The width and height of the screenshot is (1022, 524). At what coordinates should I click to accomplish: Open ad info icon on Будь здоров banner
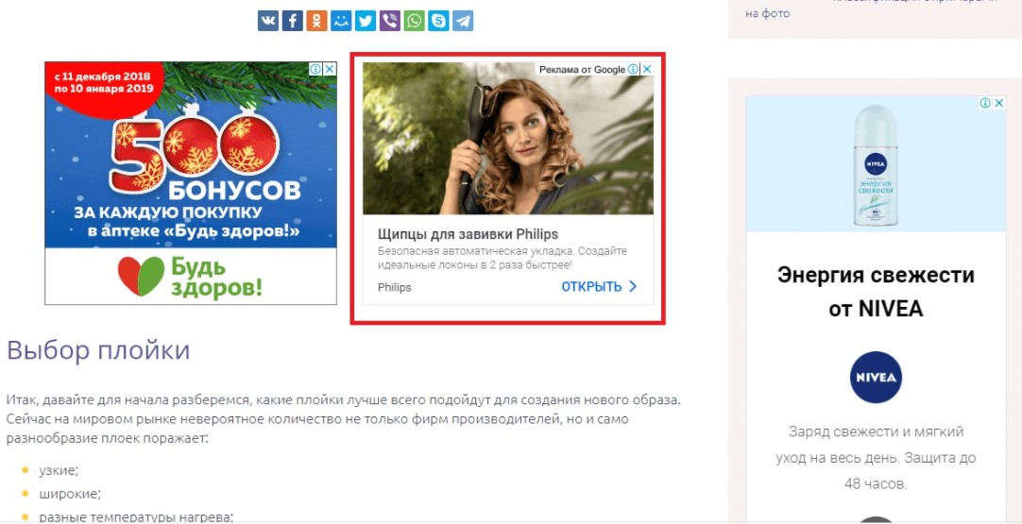pyautogui.click(x=315, y=68)
